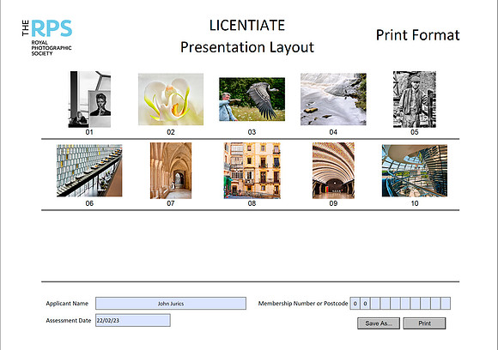Click the number label 03
The image size is (498, 350).
point(252,132)
